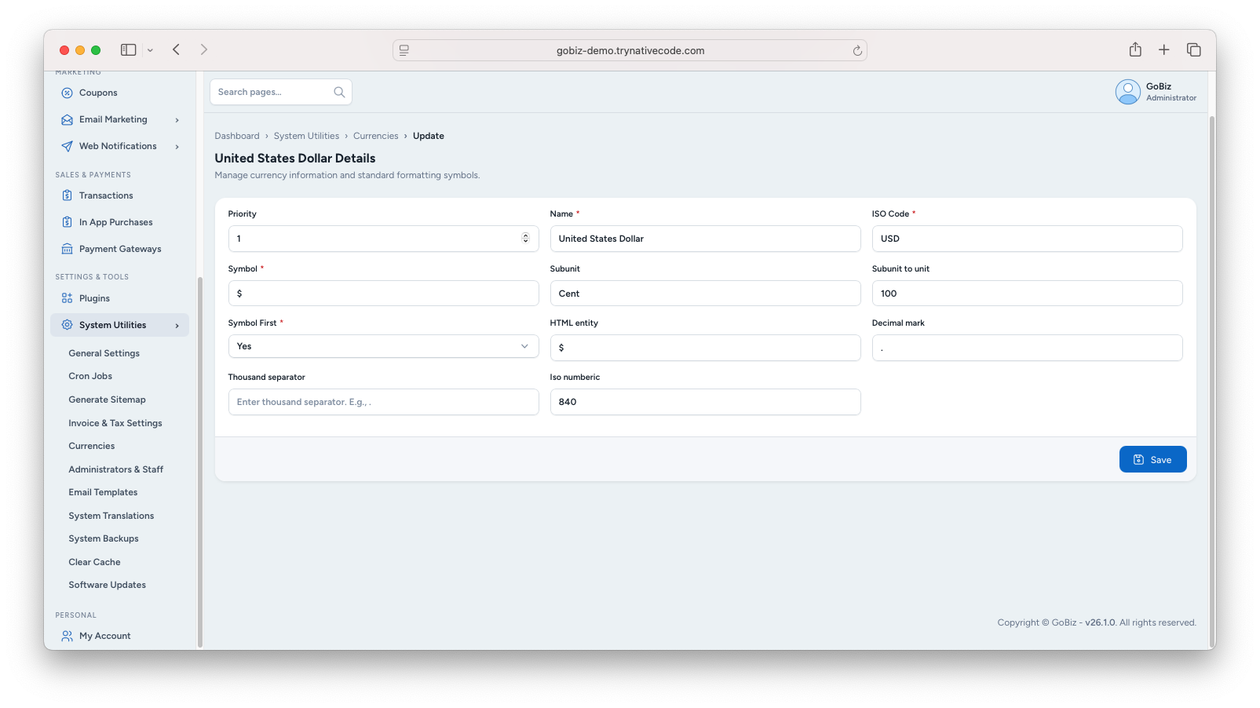Open Invoice & Tax Settings item
This screenshot has width=1260, height=708.
(x=115, y=423)
